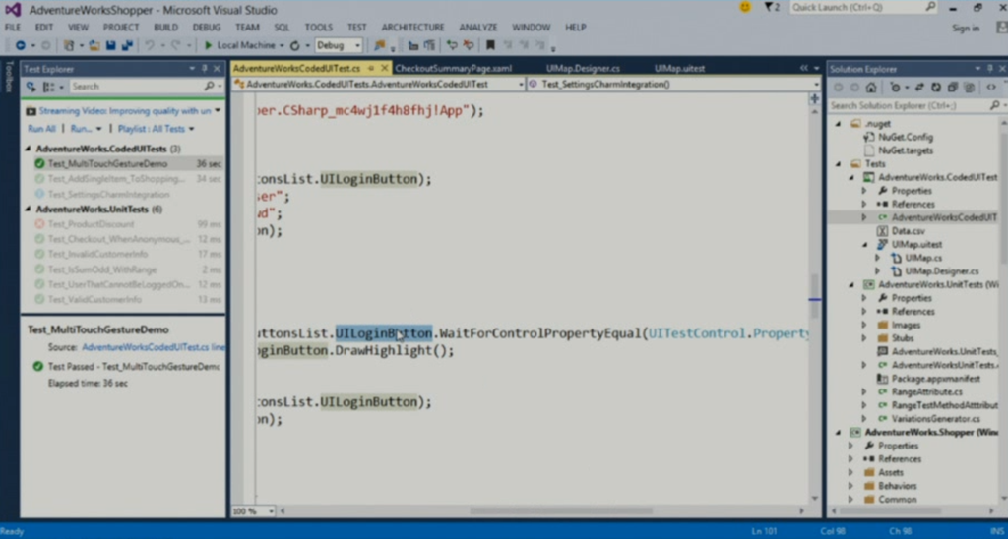This screenshot has width=1008, height=539.
Task: Click the Home icon in Solution Explorer
Action: pos(871,87)
